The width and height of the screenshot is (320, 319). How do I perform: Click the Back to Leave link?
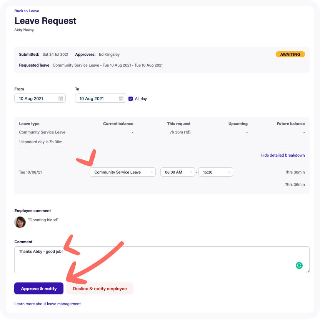coord(27,11)
